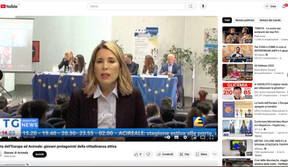
Task: Open more actions three-dot menu
Action: coord(215,154)
